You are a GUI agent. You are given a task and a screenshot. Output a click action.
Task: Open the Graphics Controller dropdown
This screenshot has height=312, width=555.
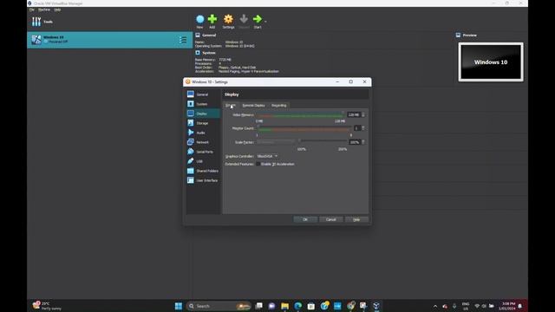coord(267,156)
